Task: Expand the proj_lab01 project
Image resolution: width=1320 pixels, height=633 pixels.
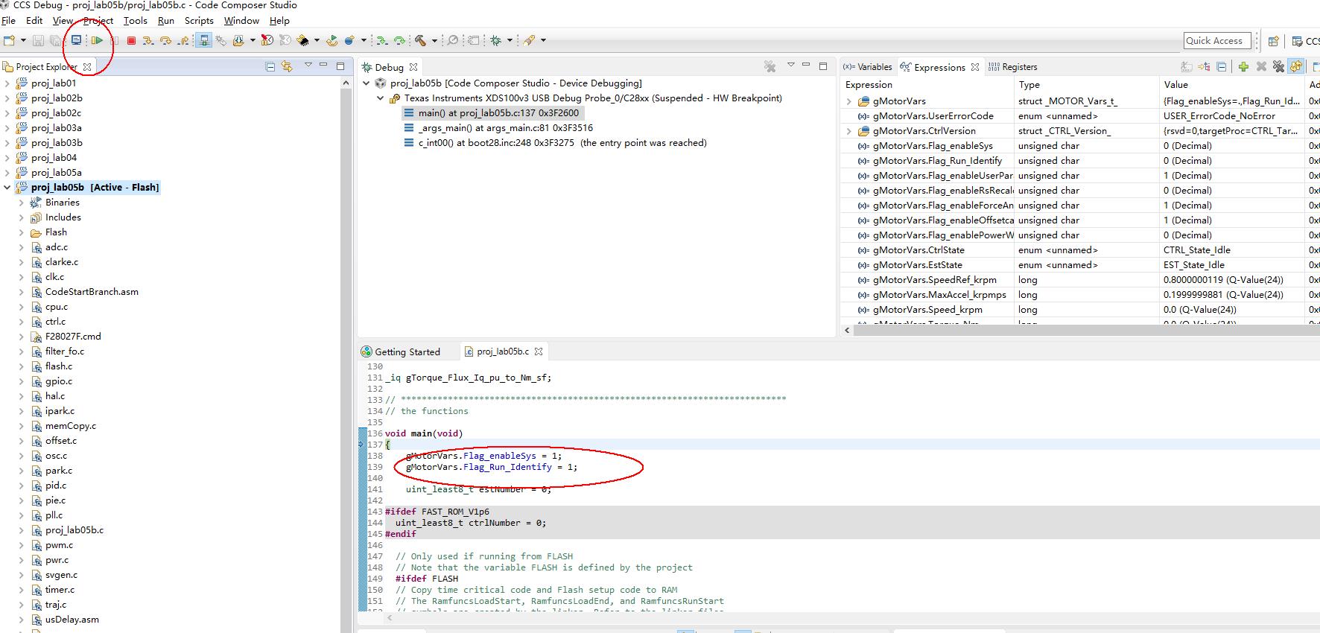Action: [x=7, y=83]
